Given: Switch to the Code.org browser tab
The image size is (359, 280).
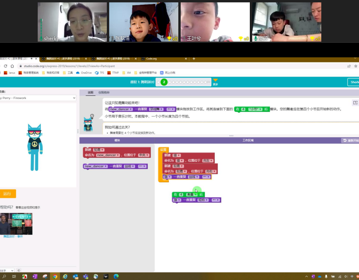Looking at the screenshot, I should coord(164,59).
